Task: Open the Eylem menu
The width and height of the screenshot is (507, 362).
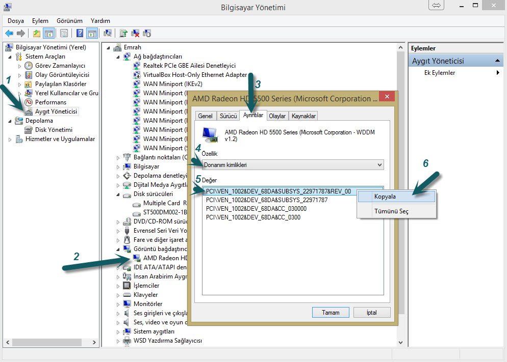Action: tap(40, 21)
